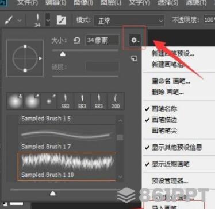Choose 预设管理器... from the menu

pos(170,180)
